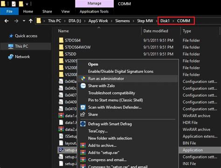Expand chevron after Siemens in breadcrumb
Screen dimensions: 221x168
pyautogui.click(x=133, y=21)
